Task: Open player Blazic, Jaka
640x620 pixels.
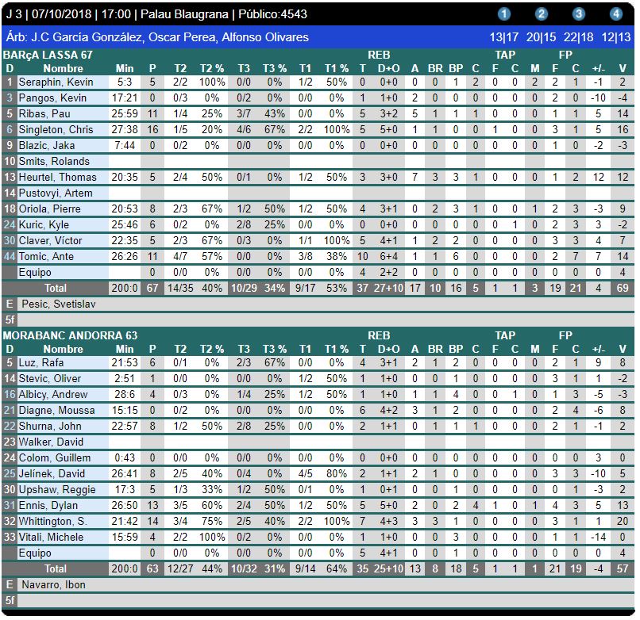Action: (47, 146)
